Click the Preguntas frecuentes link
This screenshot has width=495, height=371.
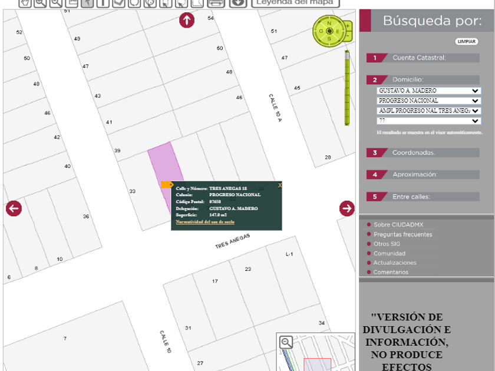(x=402, y=234)
